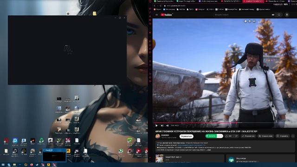The height and width of the screenshot is (167, 297).
Task: Expand the dropdown beside the green download button
Action: point(220,136)
